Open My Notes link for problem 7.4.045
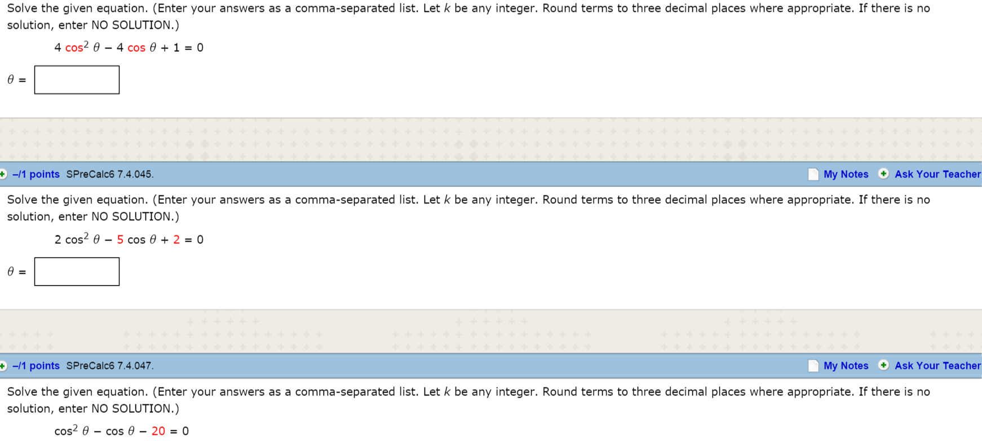 846,174
